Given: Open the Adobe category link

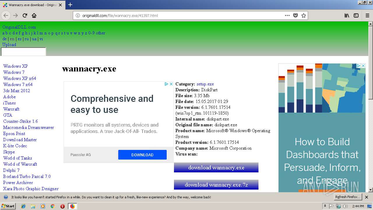Looking at the screenshot, I should (9, 97).
